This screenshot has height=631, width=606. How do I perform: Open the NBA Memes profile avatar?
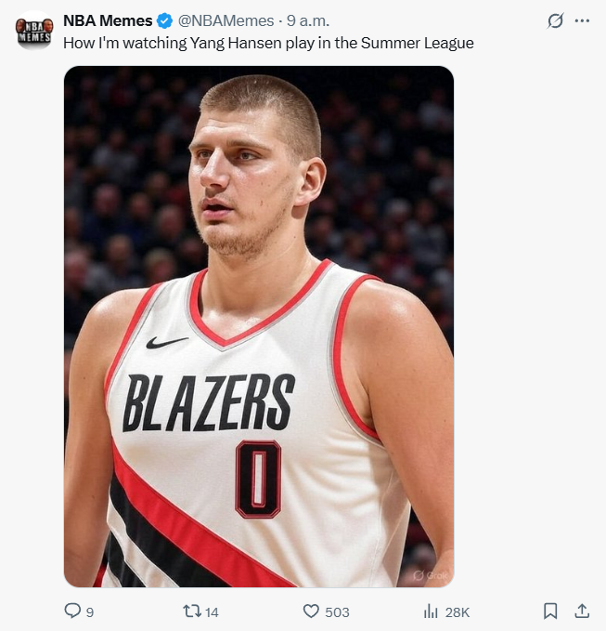pos(34,30)
